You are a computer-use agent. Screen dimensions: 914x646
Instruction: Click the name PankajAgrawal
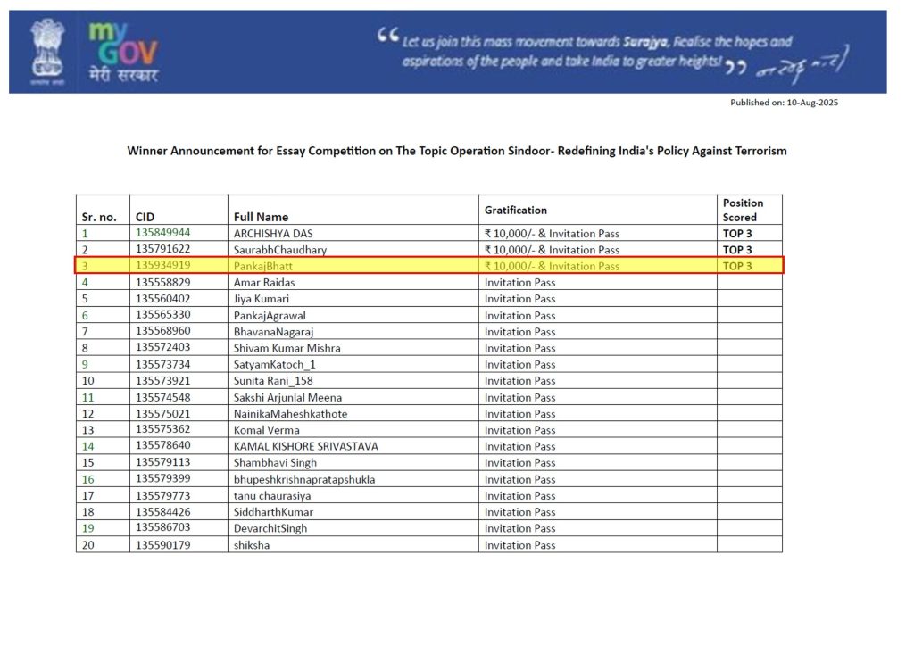point(270,316)
